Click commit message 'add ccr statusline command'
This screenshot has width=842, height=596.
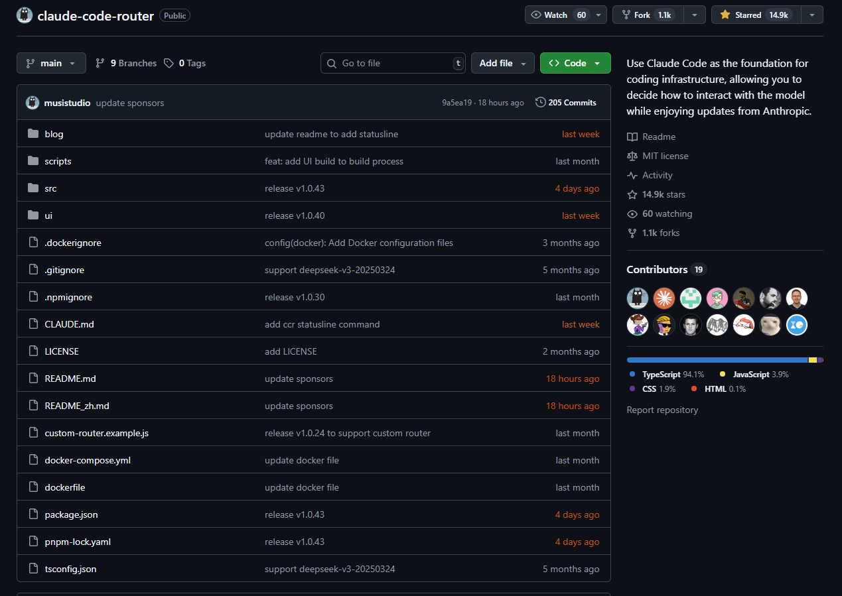point(322,324)
